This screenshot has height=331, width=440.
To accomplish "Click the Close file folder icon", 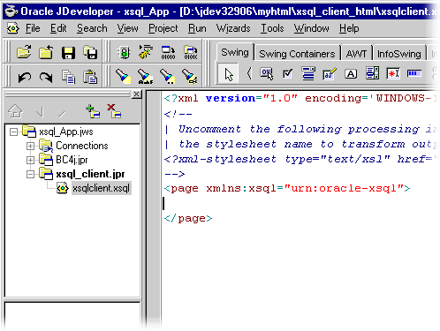I will click(46, 52).
